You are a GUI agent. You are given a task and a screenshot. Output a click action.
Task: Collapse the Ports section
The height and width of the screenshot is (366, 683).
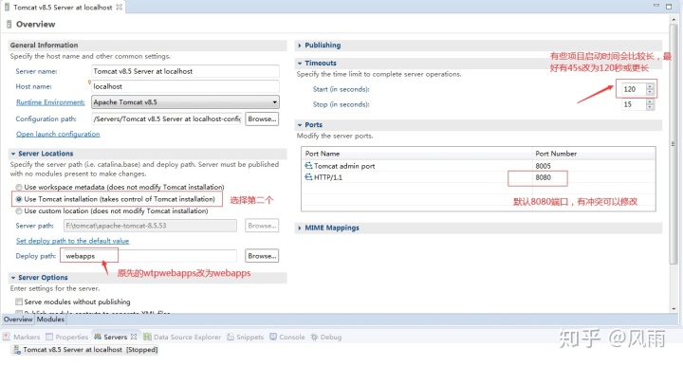300,125
